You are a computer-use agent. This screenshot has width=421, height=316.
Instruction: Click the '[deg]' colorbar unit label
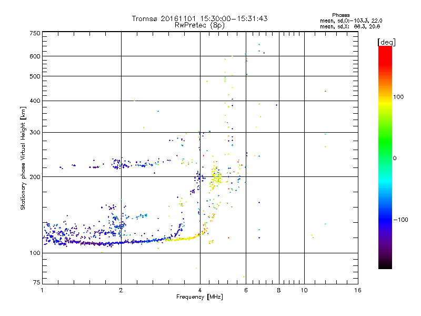[x=386, y=42]
